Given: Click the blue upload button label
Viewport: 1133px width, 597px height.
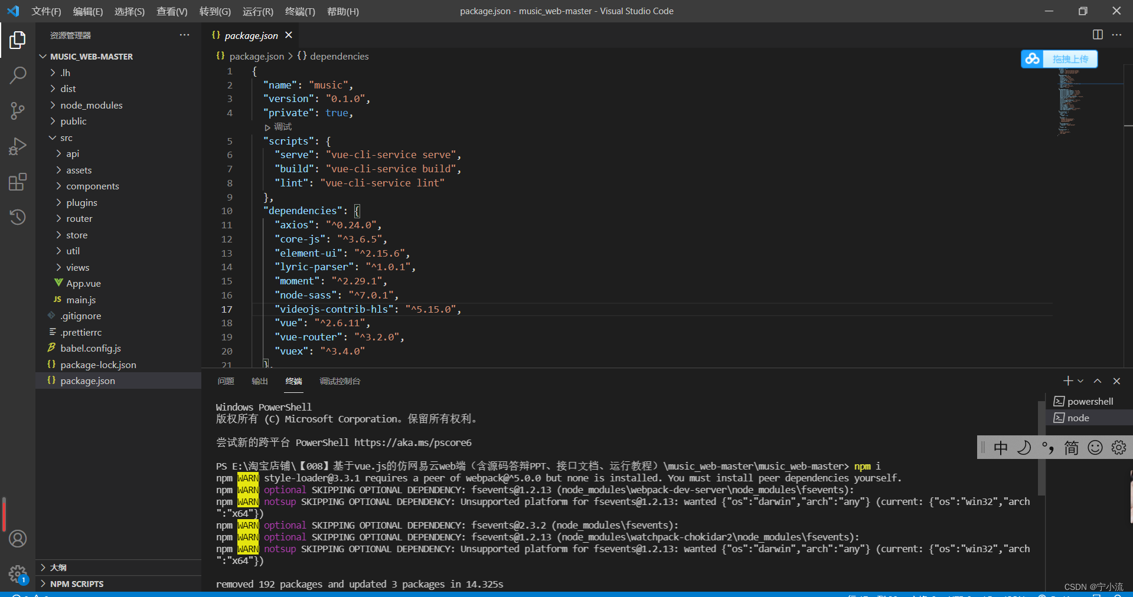Looking at the screenshot, I should click(x=1070, y=59).
